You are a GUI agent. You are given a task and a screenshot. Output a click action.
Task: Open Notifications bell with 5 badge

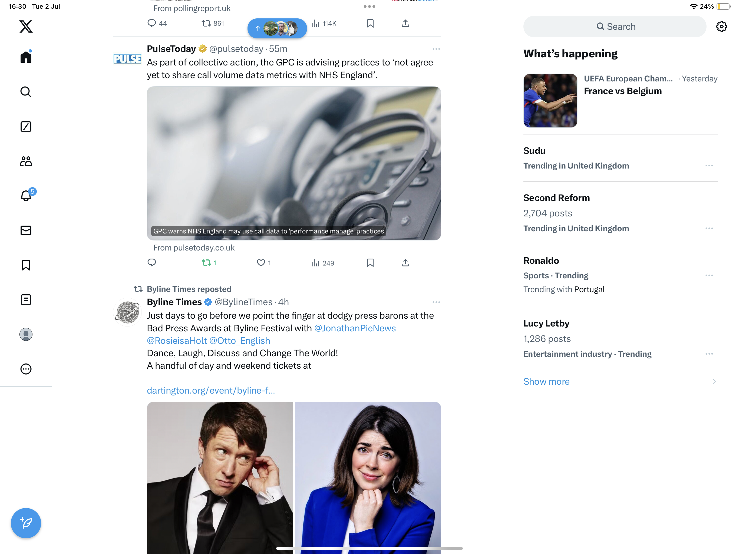tap(26, 196)
